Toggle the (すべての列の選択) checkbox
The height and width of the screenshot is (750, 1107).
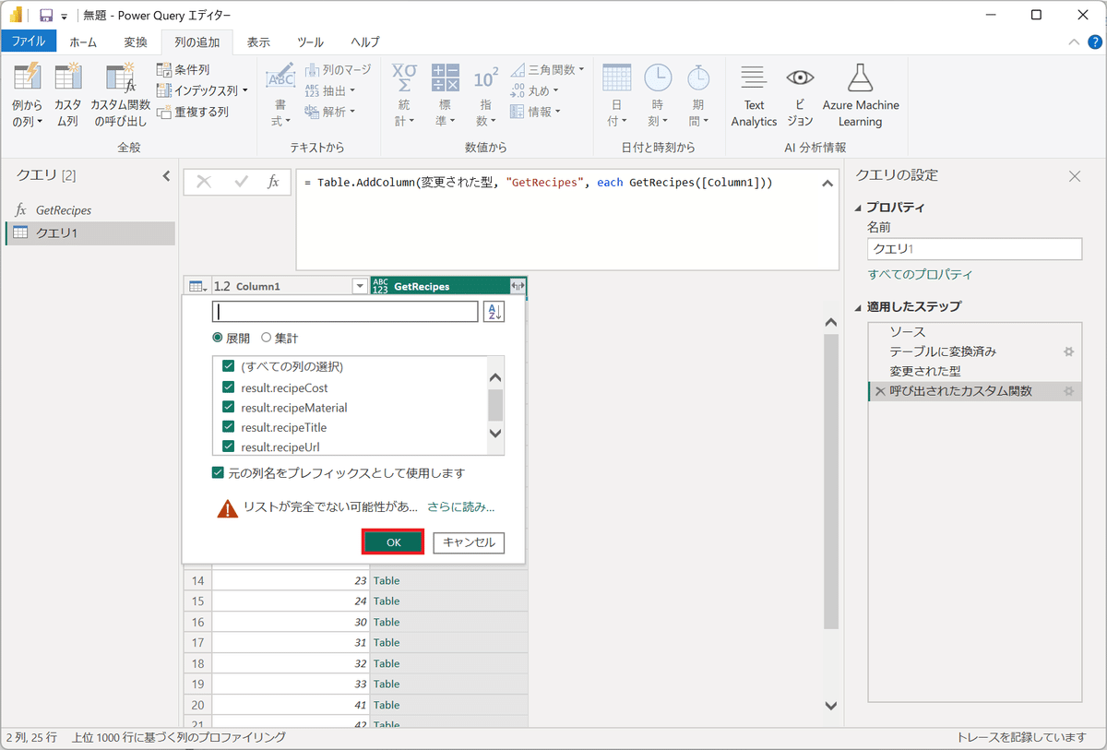click(229, 366)
